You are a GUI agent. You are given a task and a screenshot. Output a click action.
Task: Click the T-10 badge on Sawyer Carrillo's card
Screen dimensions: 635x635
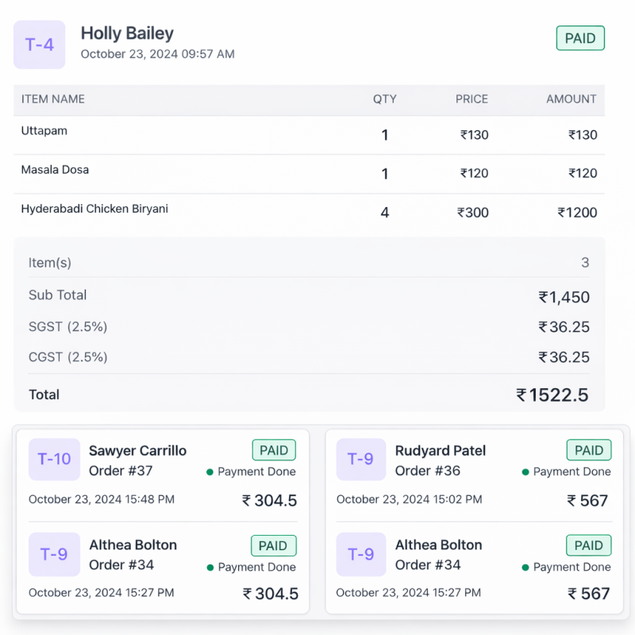tap(54, 459)
